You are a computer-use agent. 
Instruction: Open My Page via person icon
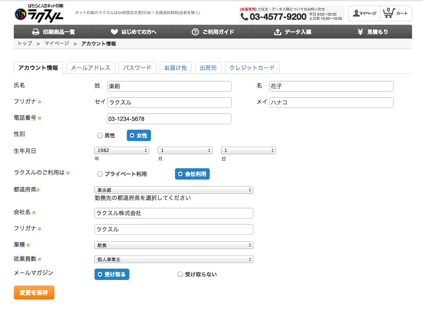[x=356, y=13]
